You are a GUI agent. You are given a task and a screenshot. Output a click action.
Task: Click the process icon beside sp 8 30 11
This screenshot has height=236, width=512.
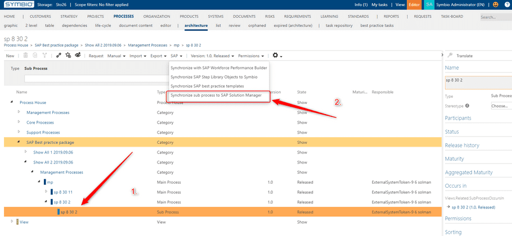pyautogui.click(x=52, y=192)
